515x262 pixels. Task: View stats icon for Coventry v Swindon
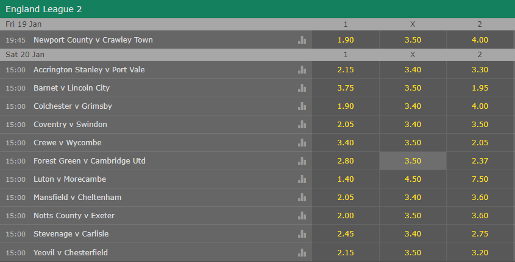tap(302, 125)
